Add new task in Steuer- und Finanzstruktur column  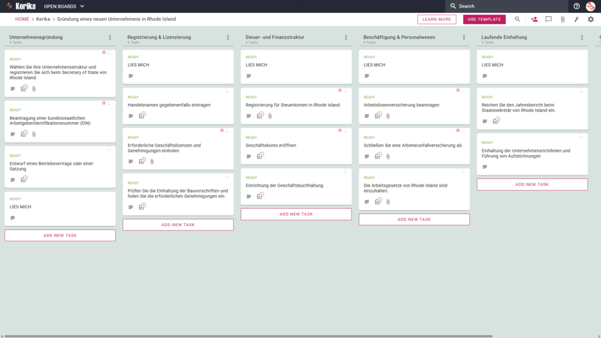pos(296,214)
